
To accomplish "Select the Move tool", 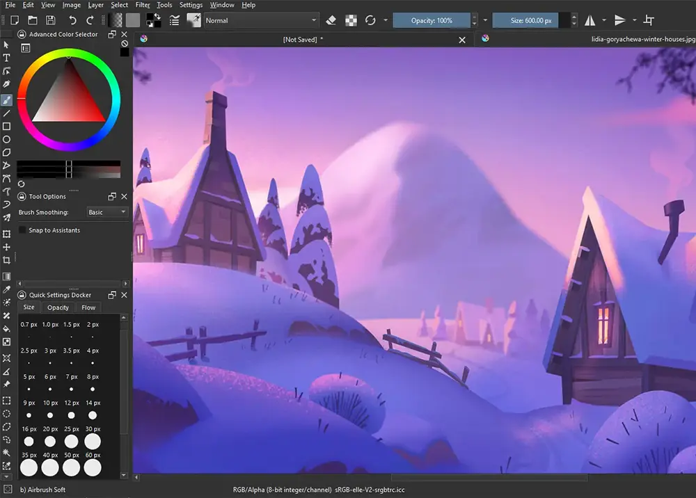I will pos(6,246).
